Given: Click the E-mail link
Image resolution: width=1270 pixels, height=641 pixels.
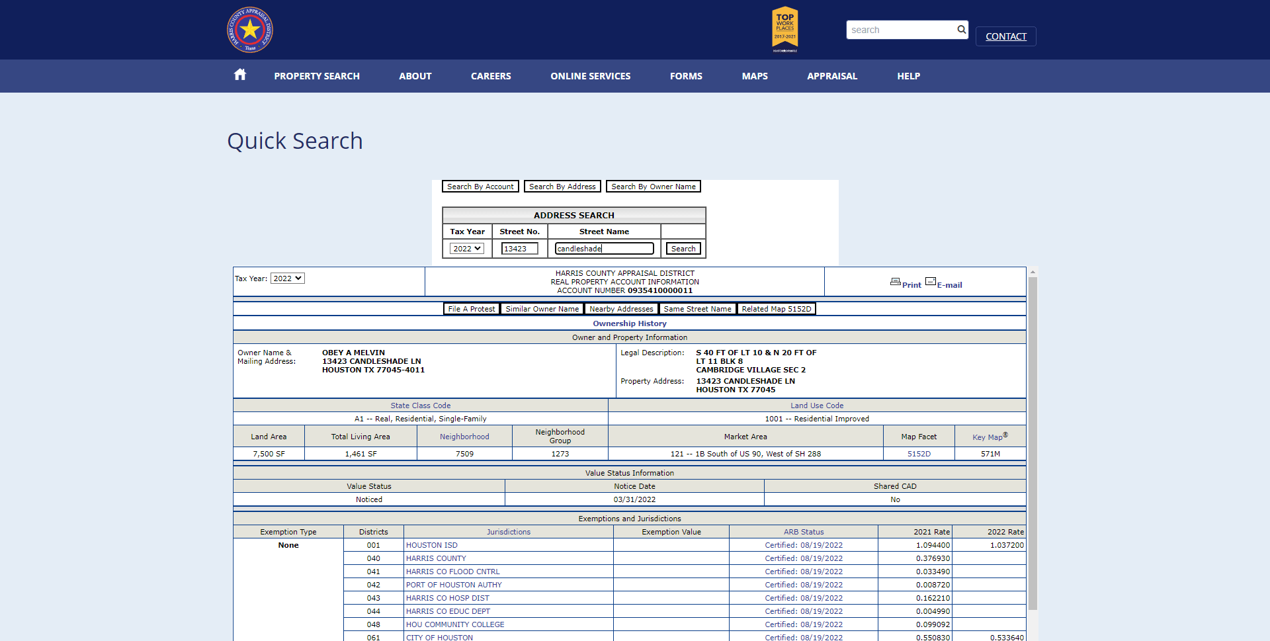Looking at the screenshot, I should pos(949,285).
